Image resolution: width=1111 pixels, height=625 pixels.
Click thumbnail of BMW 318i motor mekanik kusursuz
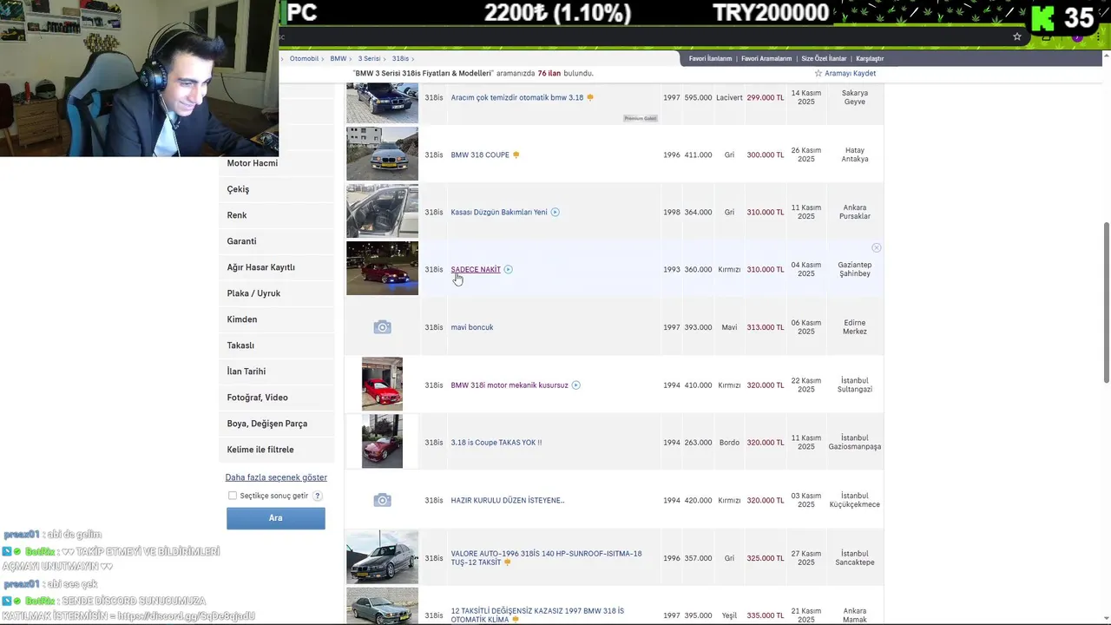382,384
